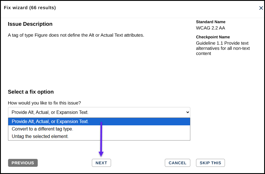Click the dropdown chevron arrow
This screenshot has height=174, width=265.
click(x=187, y=112)
